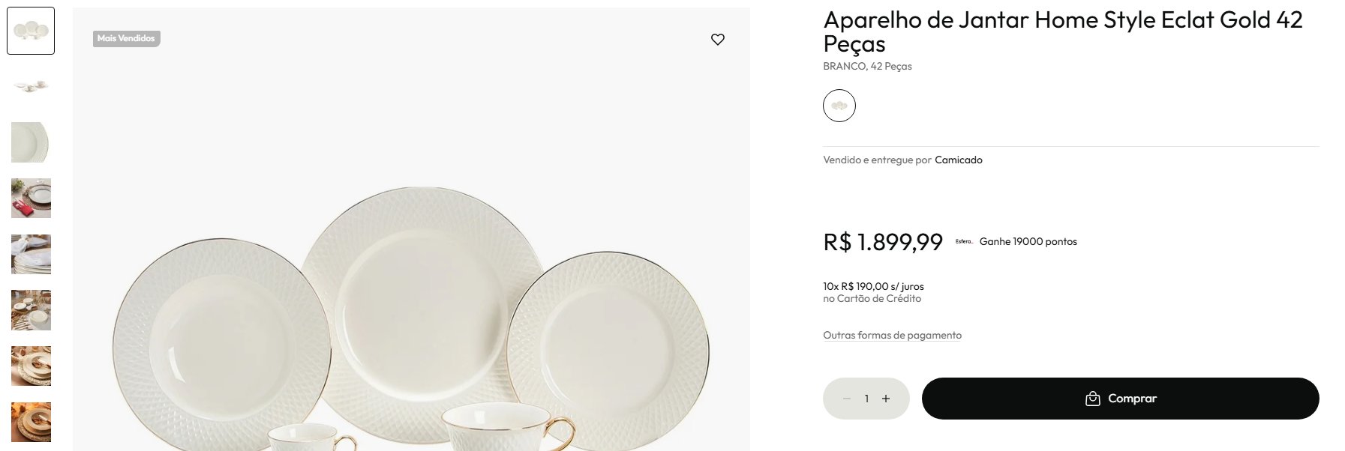Select the last thumbnail in the gallery
This screenshot has width=1345, height=451.
point(31,422)
